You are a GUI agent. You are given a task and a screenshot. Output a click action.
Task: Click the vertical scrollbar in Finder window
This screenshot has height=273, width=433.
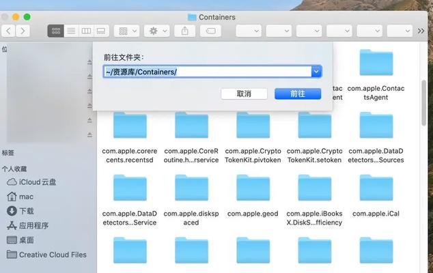(424, 102)
